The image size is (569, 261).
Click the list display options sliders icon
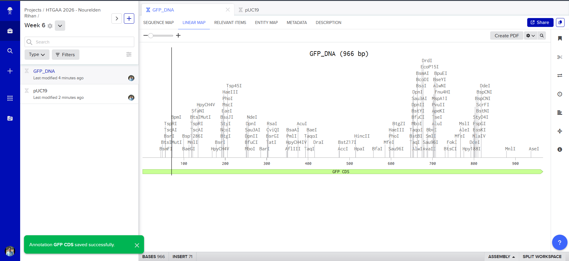129,54
